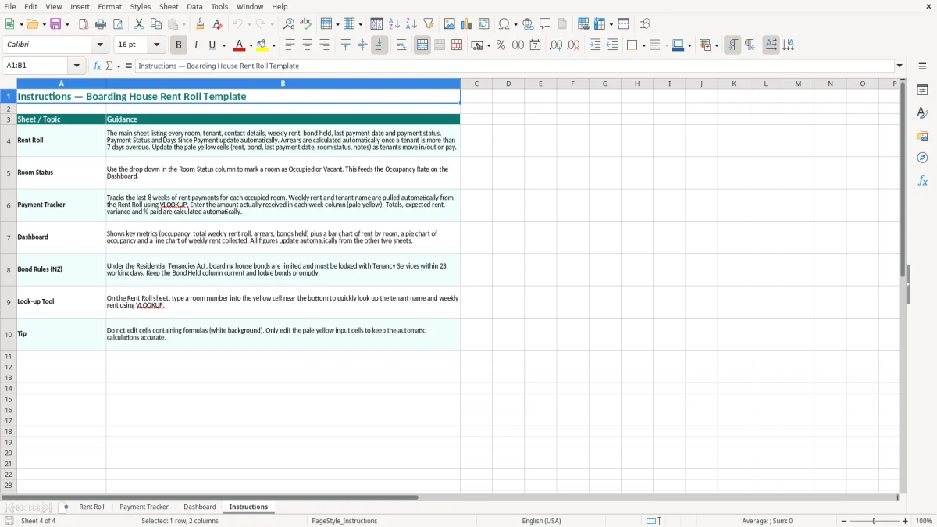This screenshot has width=937, height=527.
Task: Switch to Payment Tracker sheet tab
Action: [144, 507]
